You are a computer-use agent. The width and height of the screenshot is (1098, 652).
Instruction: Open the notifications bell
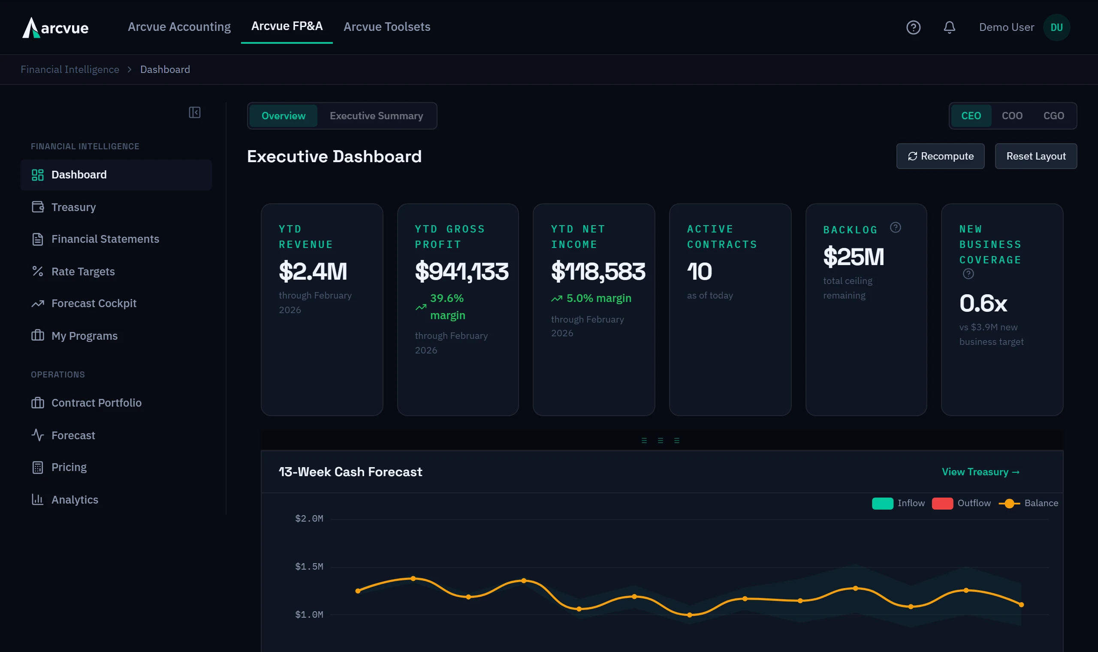pyautogui.click(x=949, y=27)
